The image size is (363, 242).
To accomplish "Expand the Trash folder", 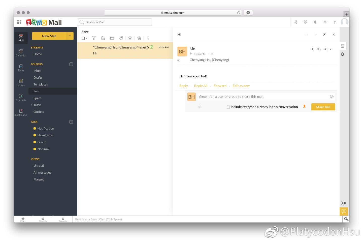I will coord(32,105).
